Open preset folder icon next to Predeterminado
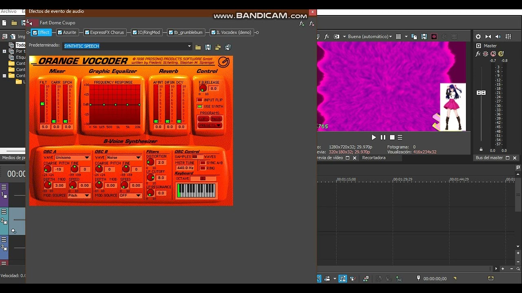 click(x=198, y=48)
